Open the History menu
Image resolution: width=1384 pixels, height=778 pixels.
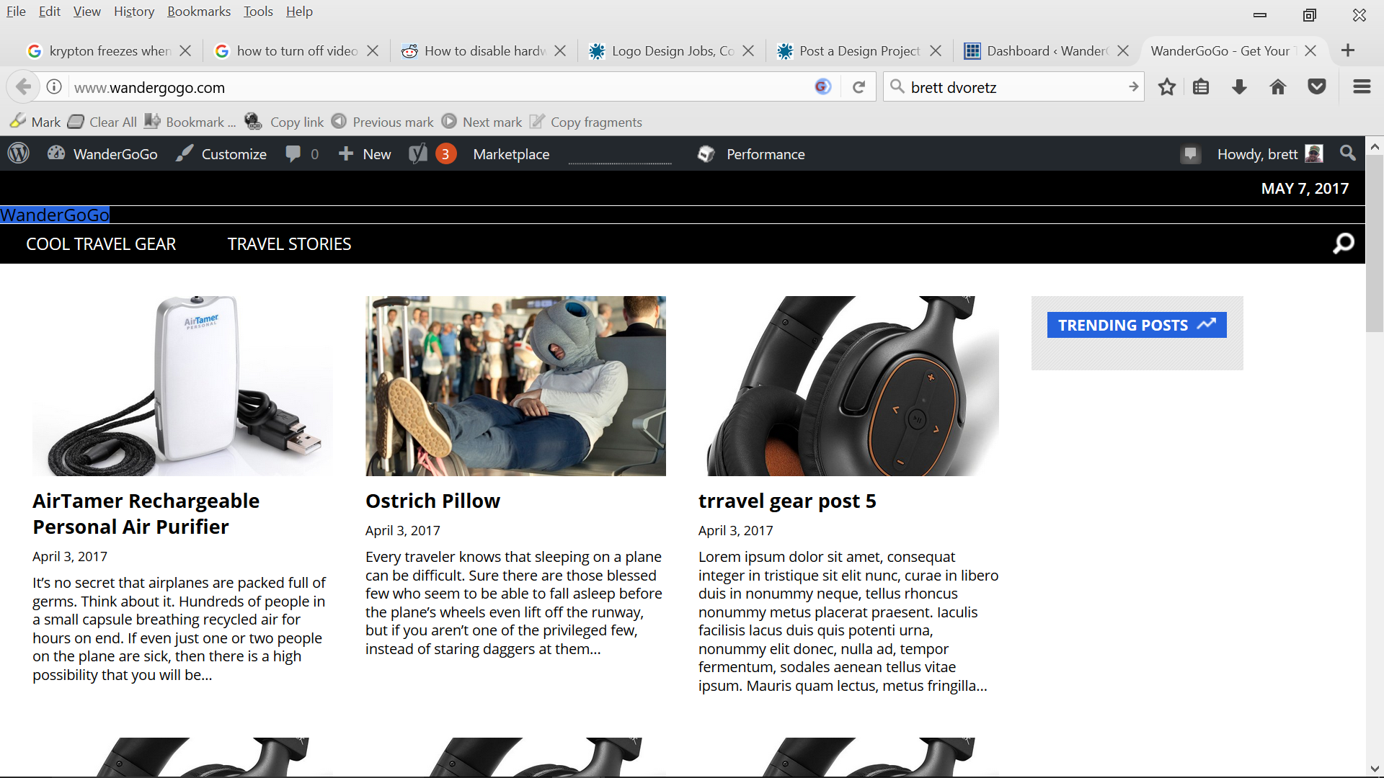(x=133, y=12)
